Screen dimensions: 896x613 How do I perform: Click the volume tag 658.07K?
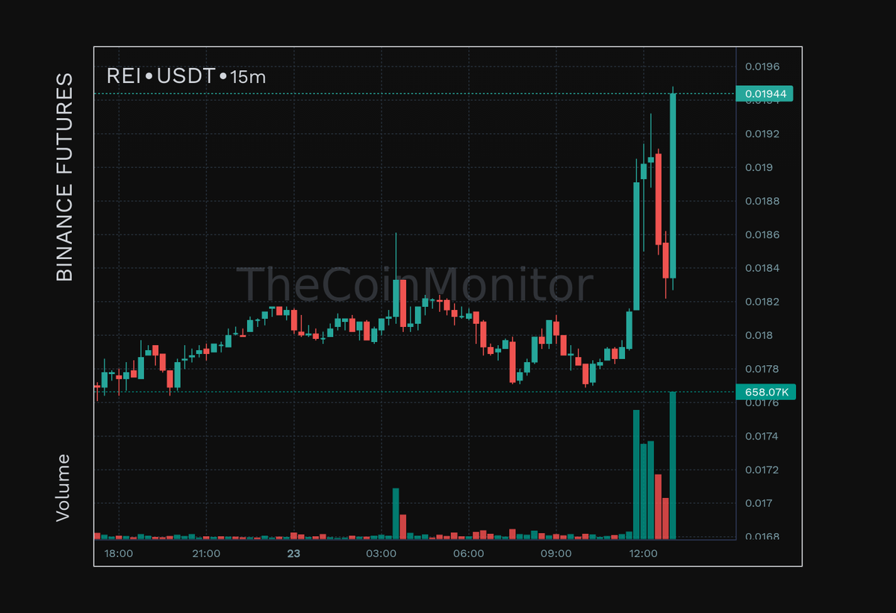pyautogui.click(x=766, y=392)
